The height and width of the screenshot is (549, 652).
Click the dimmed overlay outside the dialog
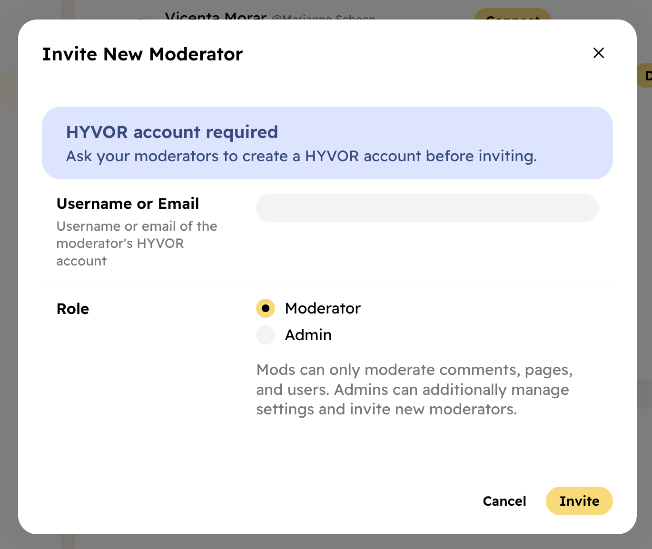coord(9,285)
